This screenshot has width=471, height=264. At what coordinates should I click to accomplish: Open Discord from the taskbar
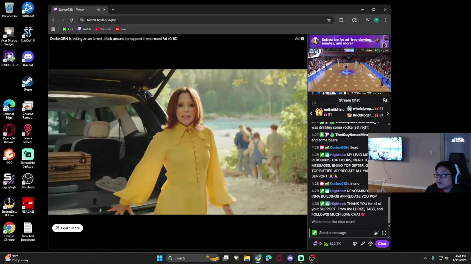tap(290, 258)
